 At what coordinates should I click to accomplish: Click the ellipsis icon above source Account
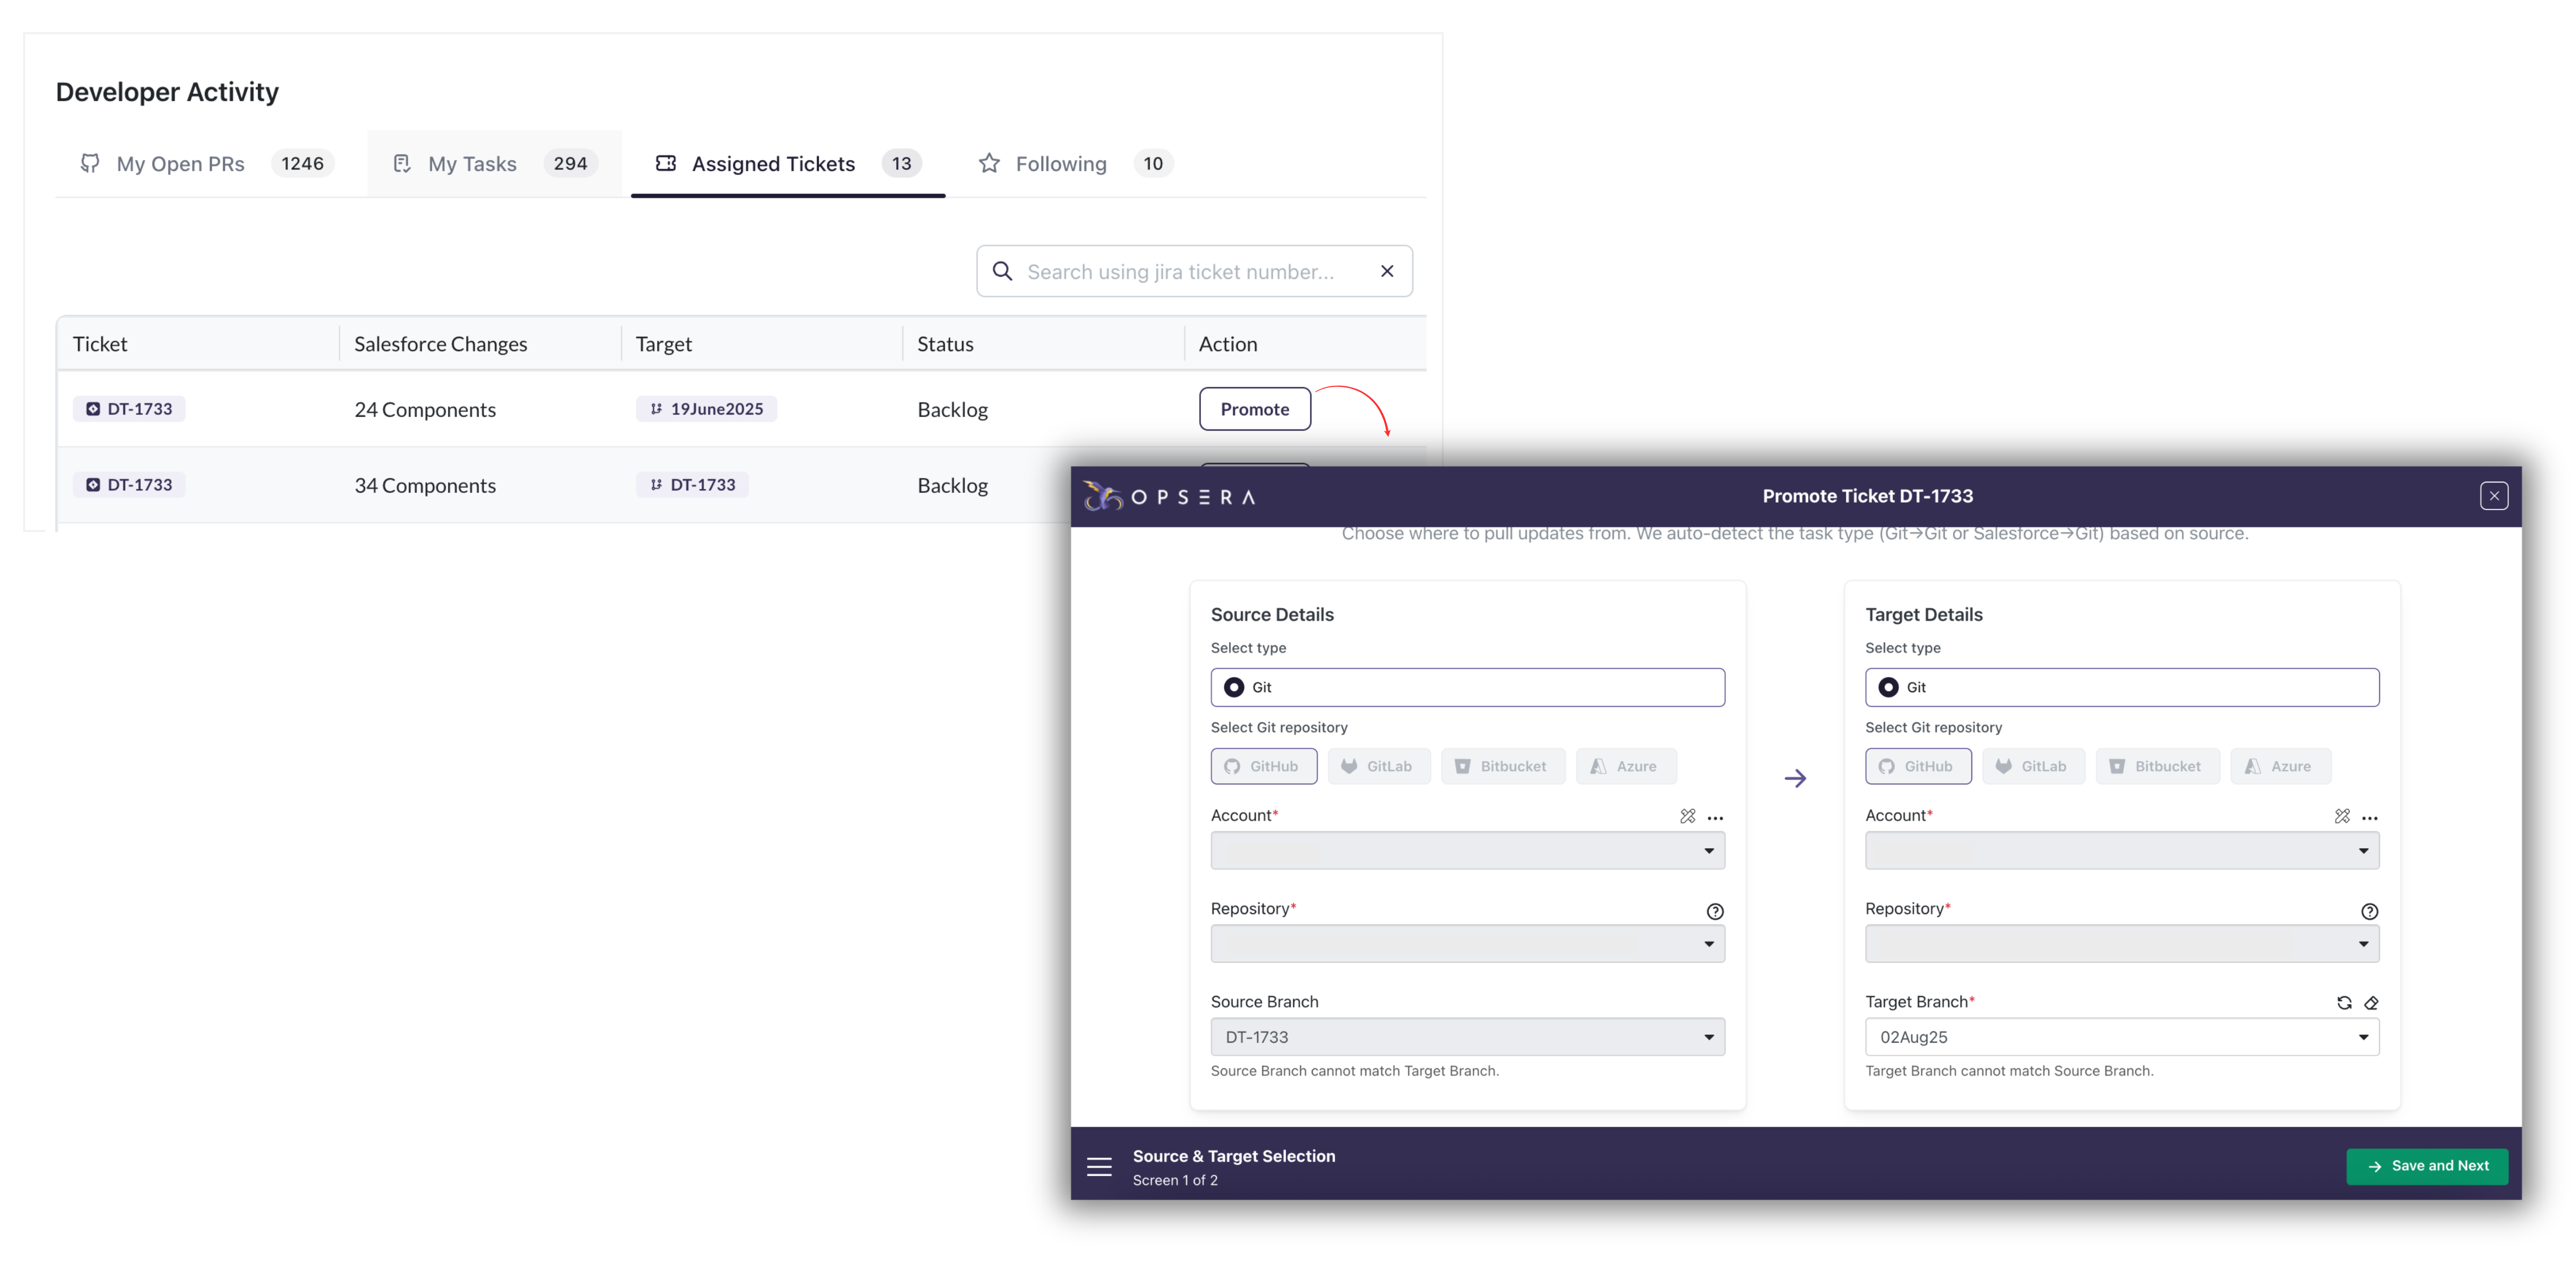1715,817
